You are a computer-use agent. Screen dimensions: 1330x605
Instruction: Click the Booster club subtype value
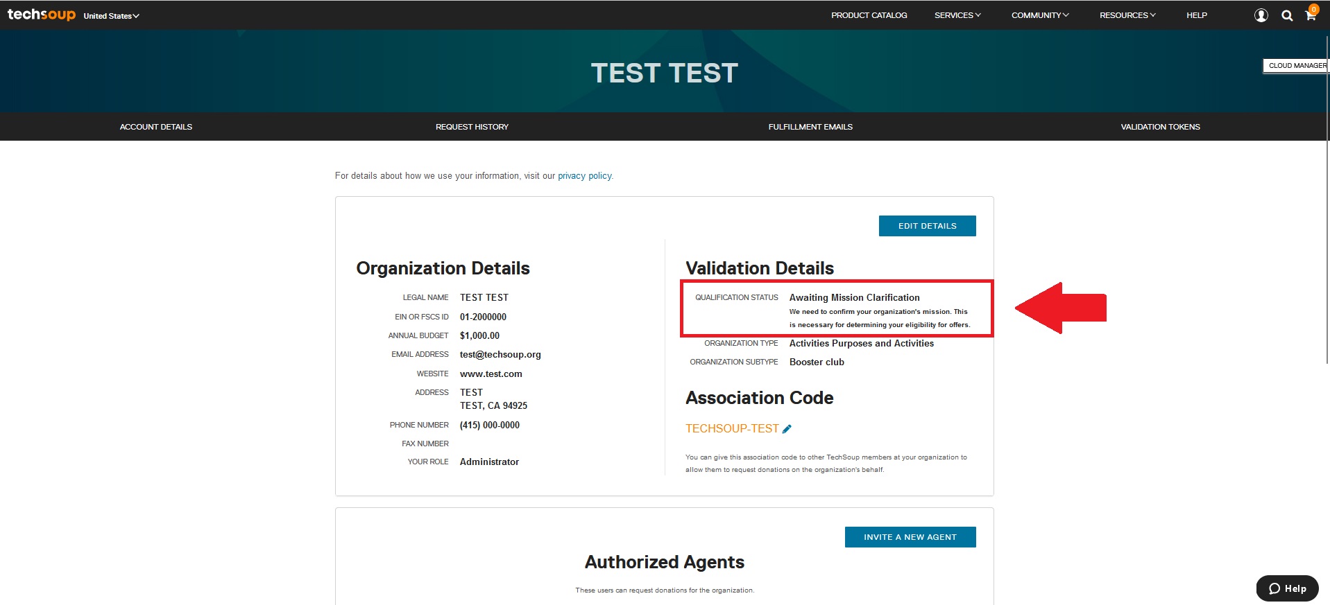[x=817, y=362]
